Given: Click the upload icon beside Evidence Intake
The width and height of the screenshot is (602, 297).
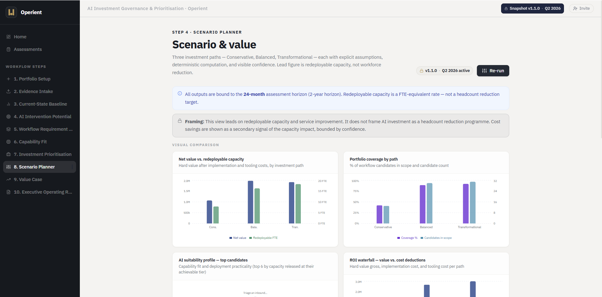Looking at the screenshot, I should [x=8, y=91].
